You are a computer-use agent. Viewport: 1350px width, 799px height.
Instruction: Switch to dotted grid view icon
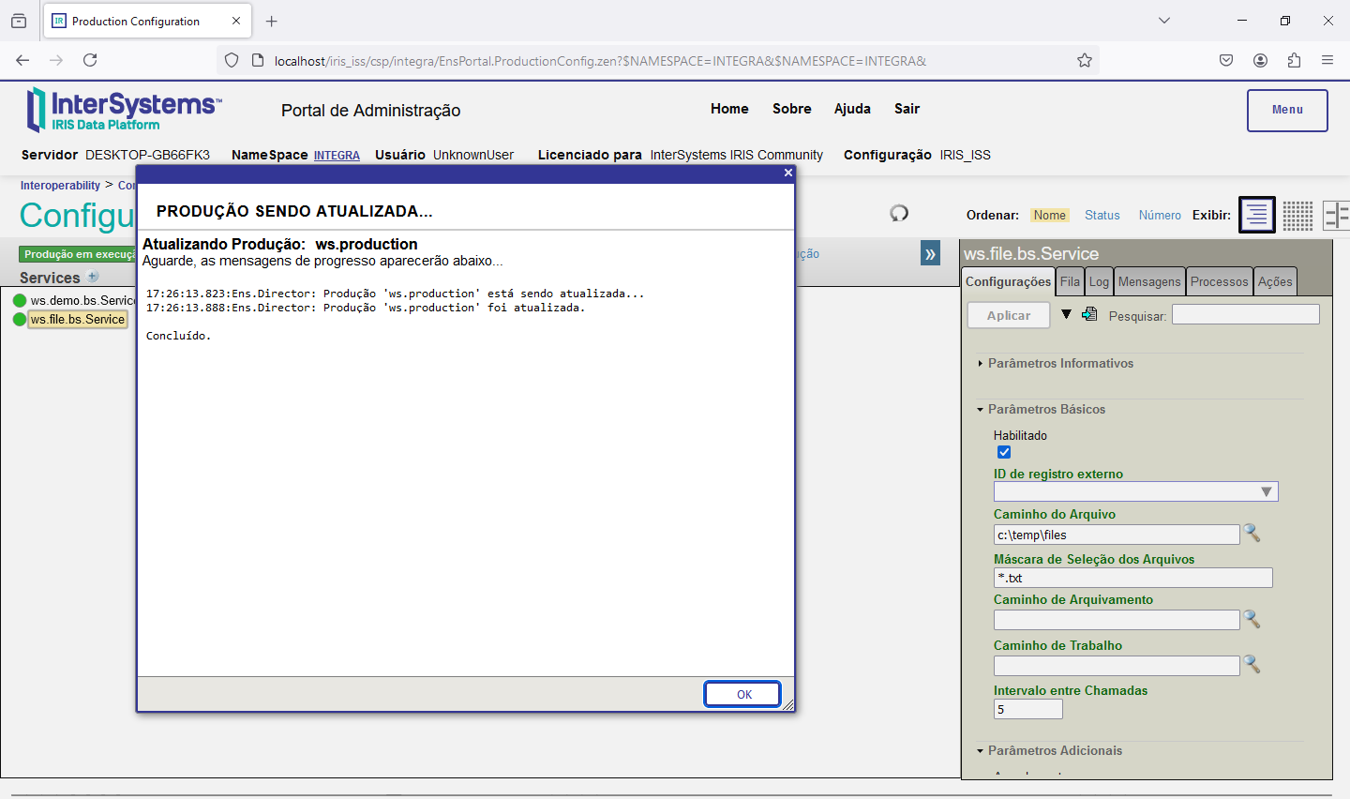(x=1297, y=215)
